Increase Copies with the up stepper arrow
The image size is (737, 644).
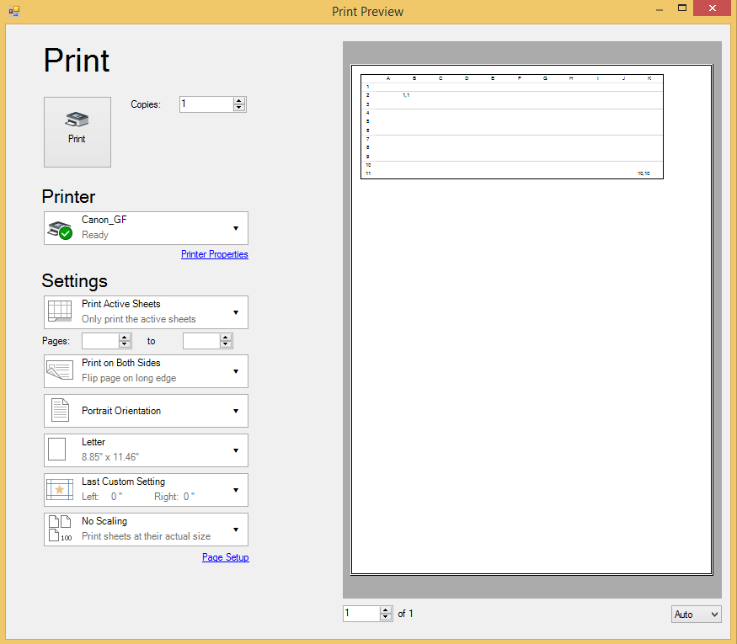[x=238, y=100]
